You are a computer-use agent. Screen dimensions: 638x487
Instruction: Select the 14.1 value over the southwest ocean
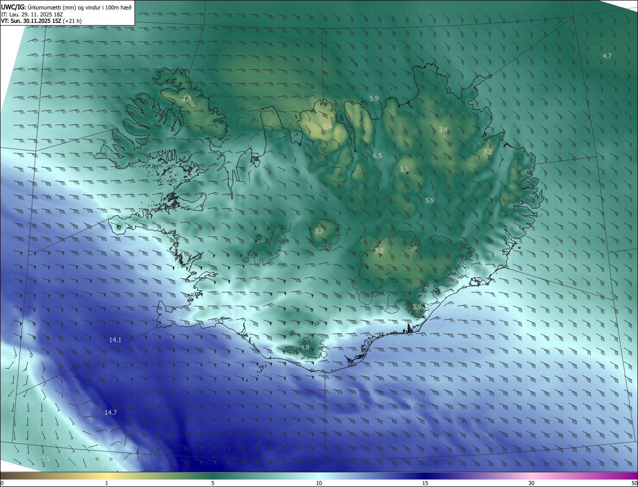point(115,340)
